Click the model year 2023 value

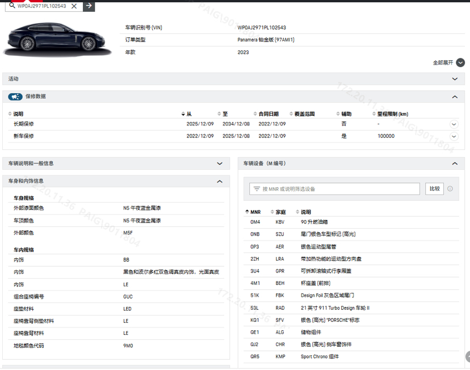point(243,52)
